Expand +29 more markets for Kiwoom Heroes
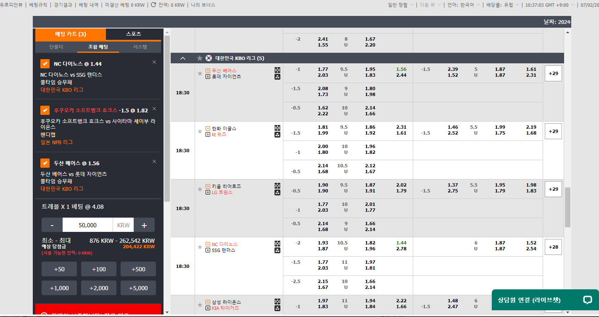Viewport: 599px width, 317px height. (x=553, y=189)
